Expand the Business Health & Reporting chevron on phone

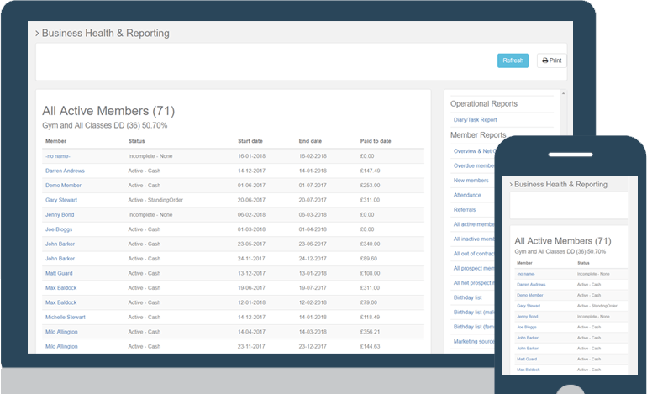click(x=508, y=184)
